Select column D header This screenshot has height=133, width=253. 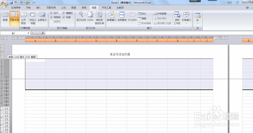point(96,41)
